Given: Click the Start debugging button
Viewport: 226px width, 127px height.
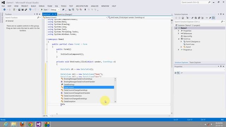Looking at the screenshot, I should 44,10.
